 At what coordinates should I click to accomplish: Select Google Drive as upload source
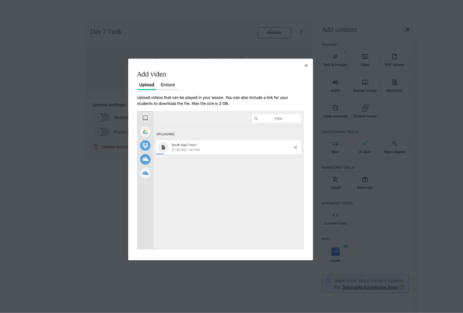[x=145, y=131]
